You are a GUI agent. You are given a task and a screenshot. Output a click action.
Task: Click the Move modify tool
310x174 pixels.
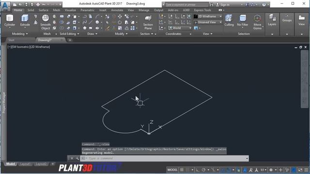120,16
